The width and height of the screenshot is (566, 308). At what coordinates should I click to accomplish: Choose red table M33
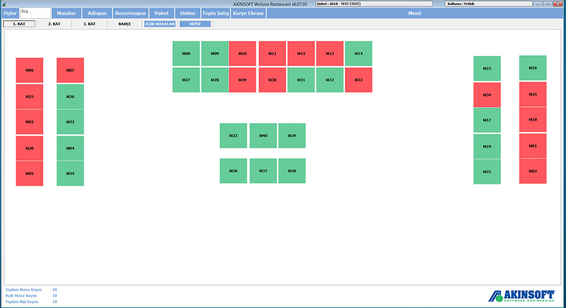pyautogui.click(x=358, y=80)
